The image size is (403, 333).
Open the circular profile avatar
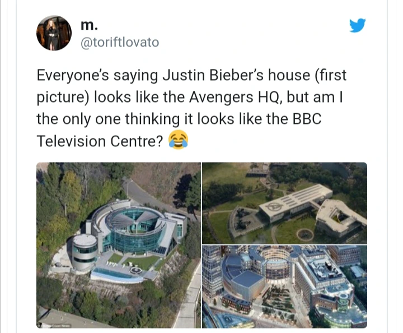point(54,33)
